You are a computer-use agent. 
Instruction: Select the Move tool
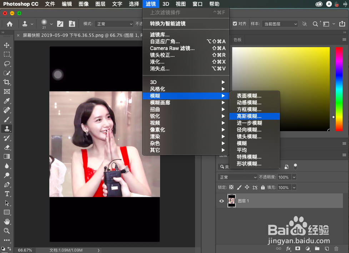tap(7, 45)
